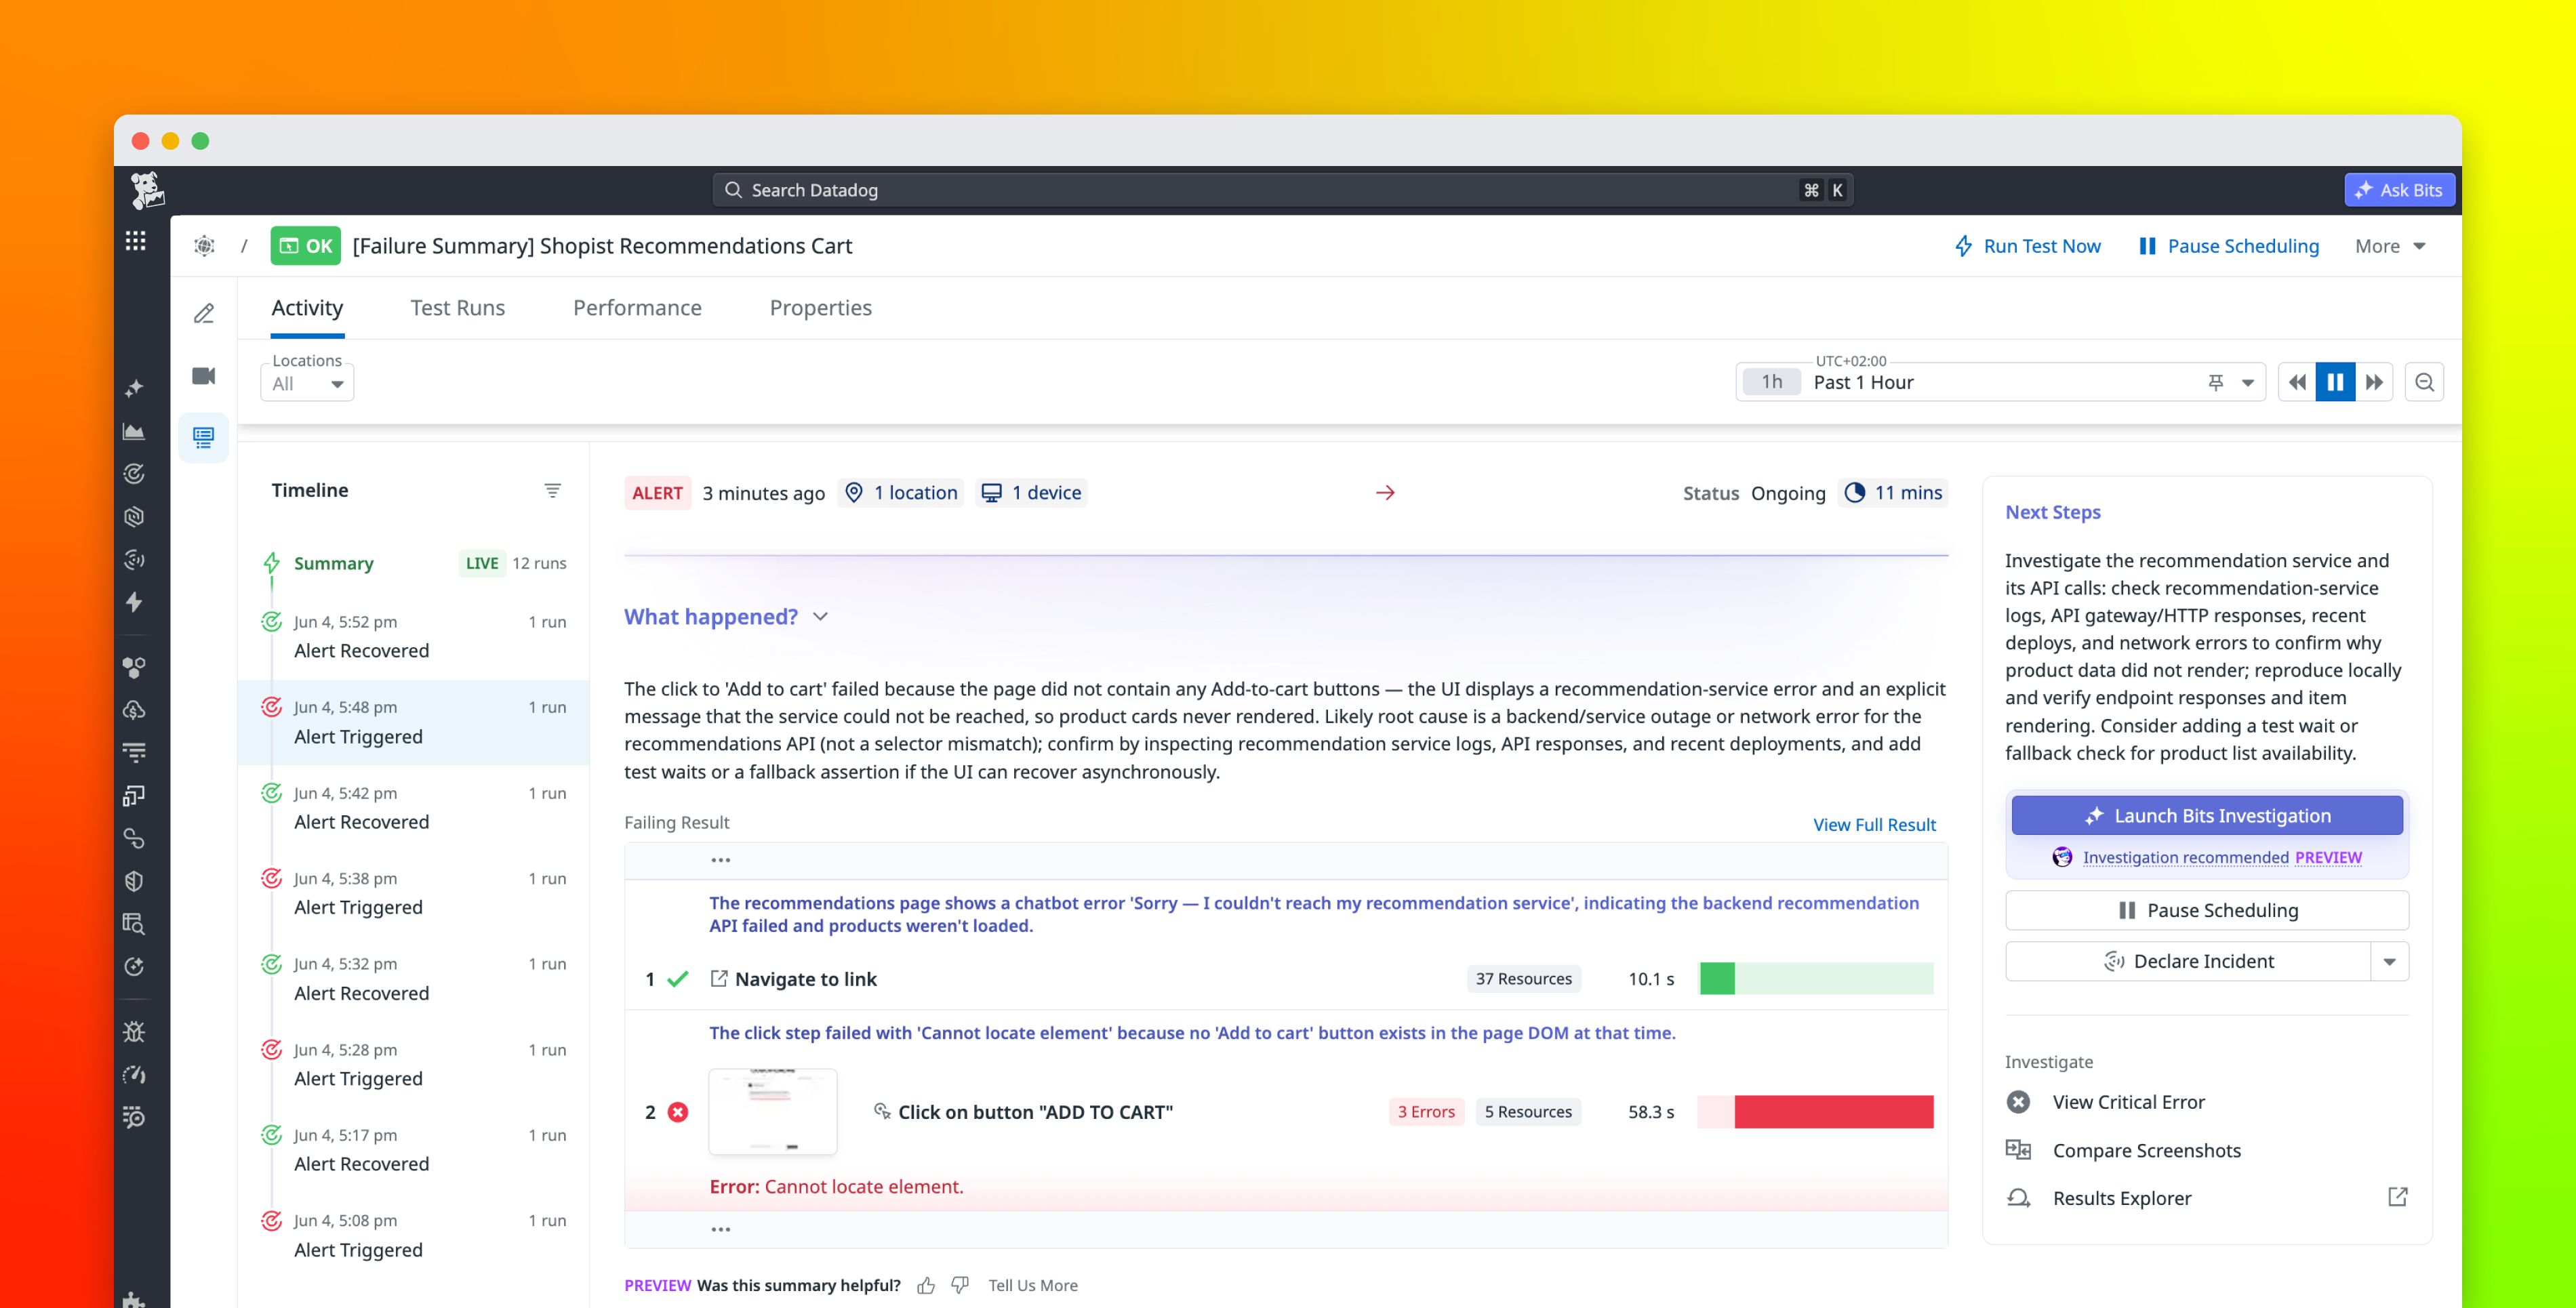Click the zoom out magnifier icon
This screenshot has height=1308, width=2576.
[x=2424, y=382]
